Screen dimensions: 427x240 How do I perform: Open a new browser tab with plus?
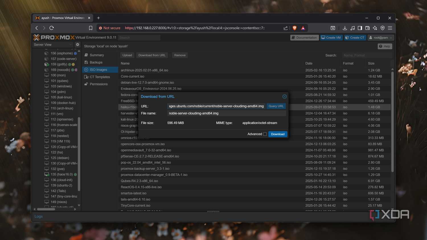[x=98, y=18]
